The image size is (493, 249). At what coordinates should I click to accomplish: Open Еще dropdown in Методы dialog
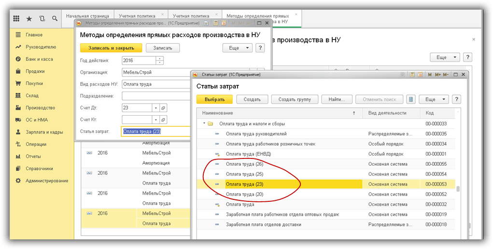[x=238, y=48]
